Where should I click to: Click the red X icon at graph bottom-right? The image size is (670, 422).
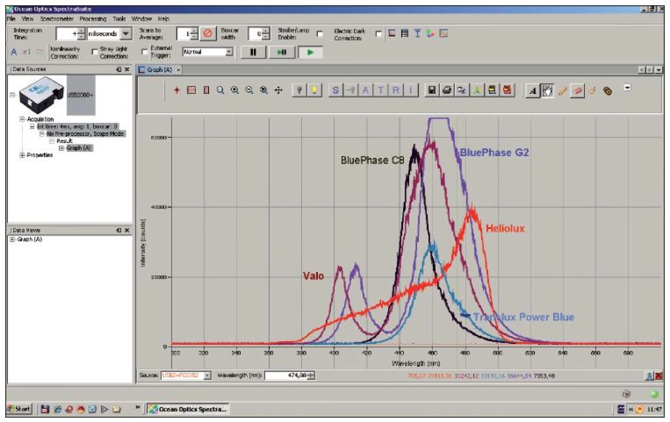point(658,376)
